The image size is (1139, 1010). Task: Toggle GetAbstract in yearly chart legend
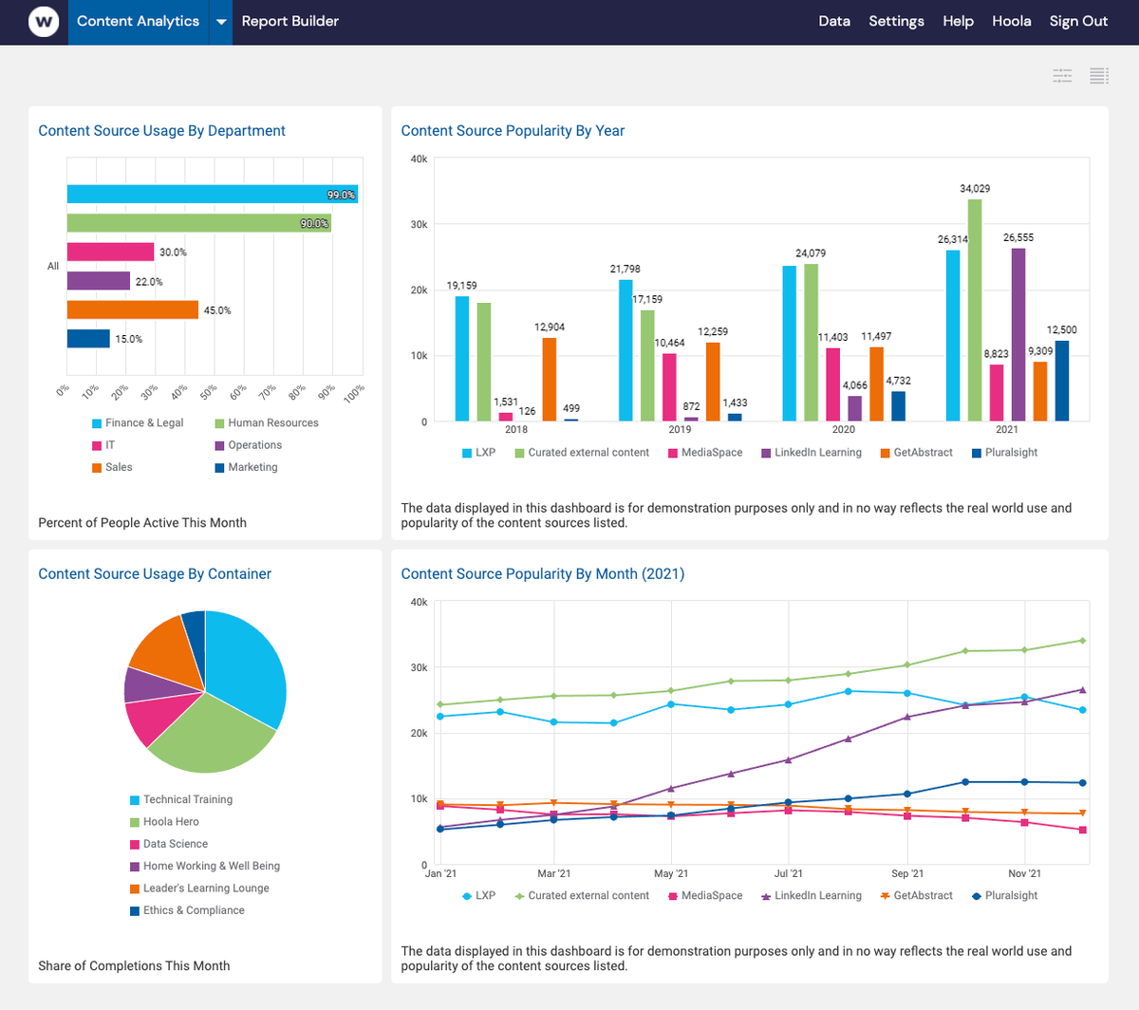917,453
